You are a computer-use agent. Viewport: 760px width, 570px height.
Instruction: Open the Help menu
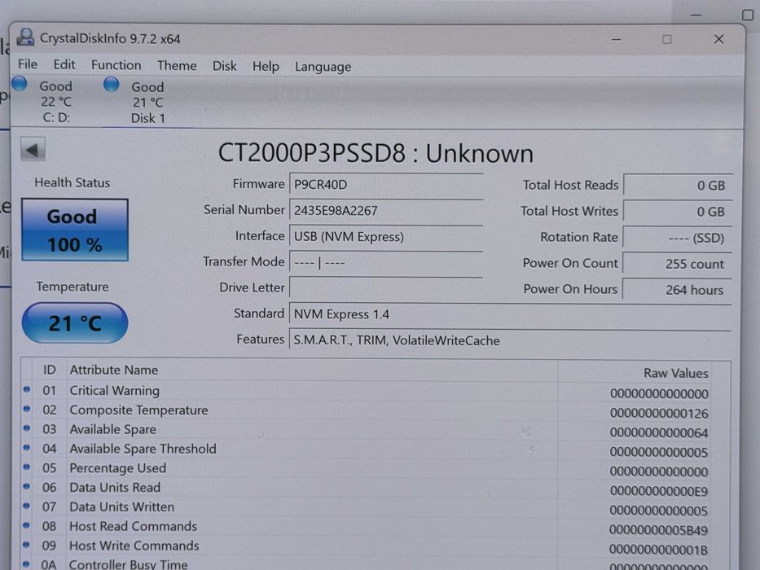[266, 67]
